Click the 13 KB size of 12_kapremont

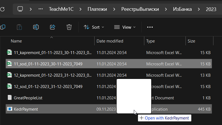pyautogui.click(x=205, y=75)
